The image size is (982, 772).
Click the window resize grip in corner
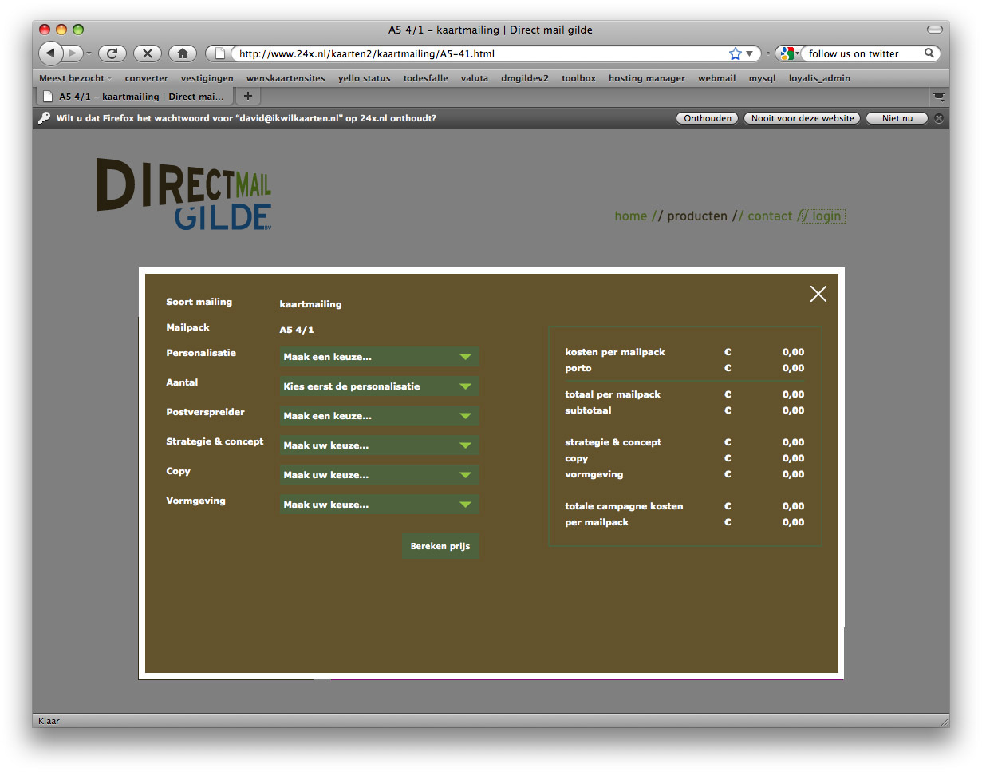tap(943, 721)
